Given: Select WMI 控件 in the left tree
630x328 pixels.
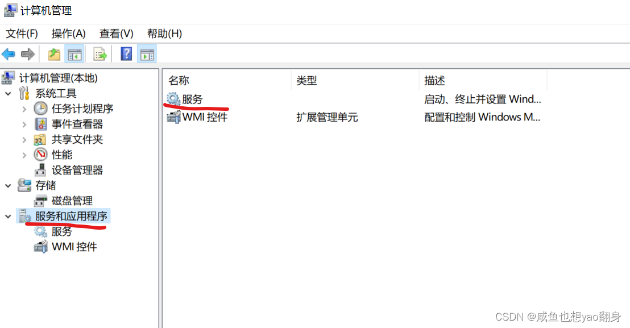Looking at the screenshot, I should (74, 247).
